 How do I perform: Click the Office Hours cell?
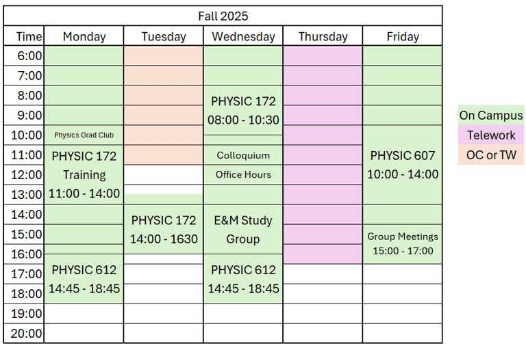click(x=243, y=175)
